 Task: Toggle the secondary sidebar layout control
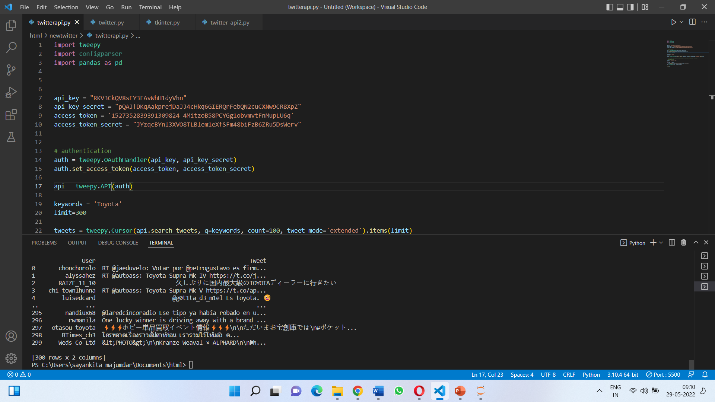click(x=630, y=7)
